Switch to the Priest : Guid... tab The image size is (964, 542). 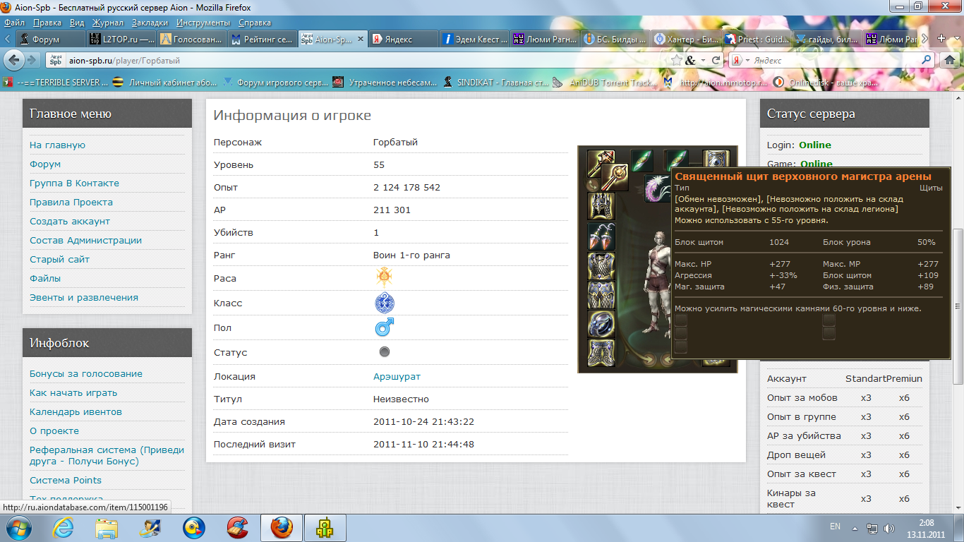[757, 40]
